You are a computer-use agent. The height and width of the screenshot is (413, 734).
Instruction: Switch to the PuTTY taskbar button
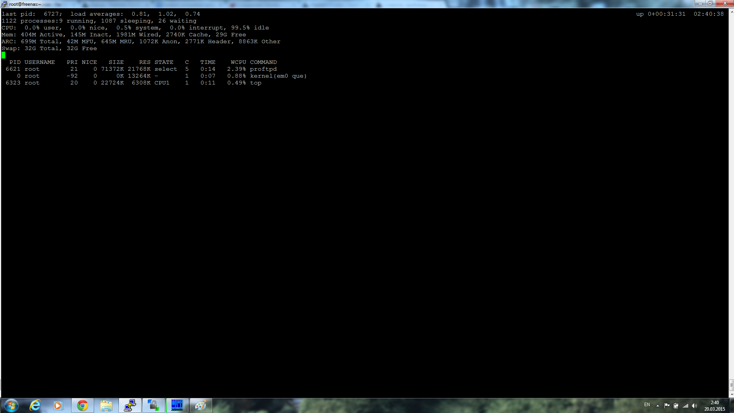pos(130,405)
